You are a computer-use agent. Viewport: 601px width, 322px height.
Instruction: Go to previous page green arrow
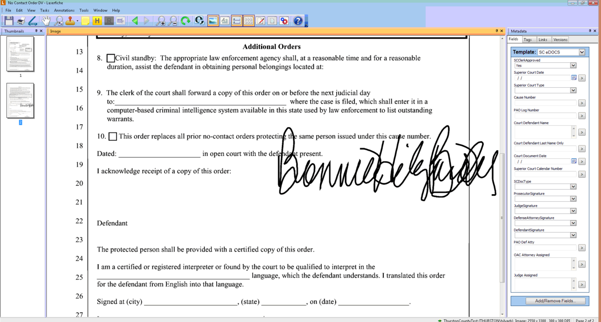(135, 21)
